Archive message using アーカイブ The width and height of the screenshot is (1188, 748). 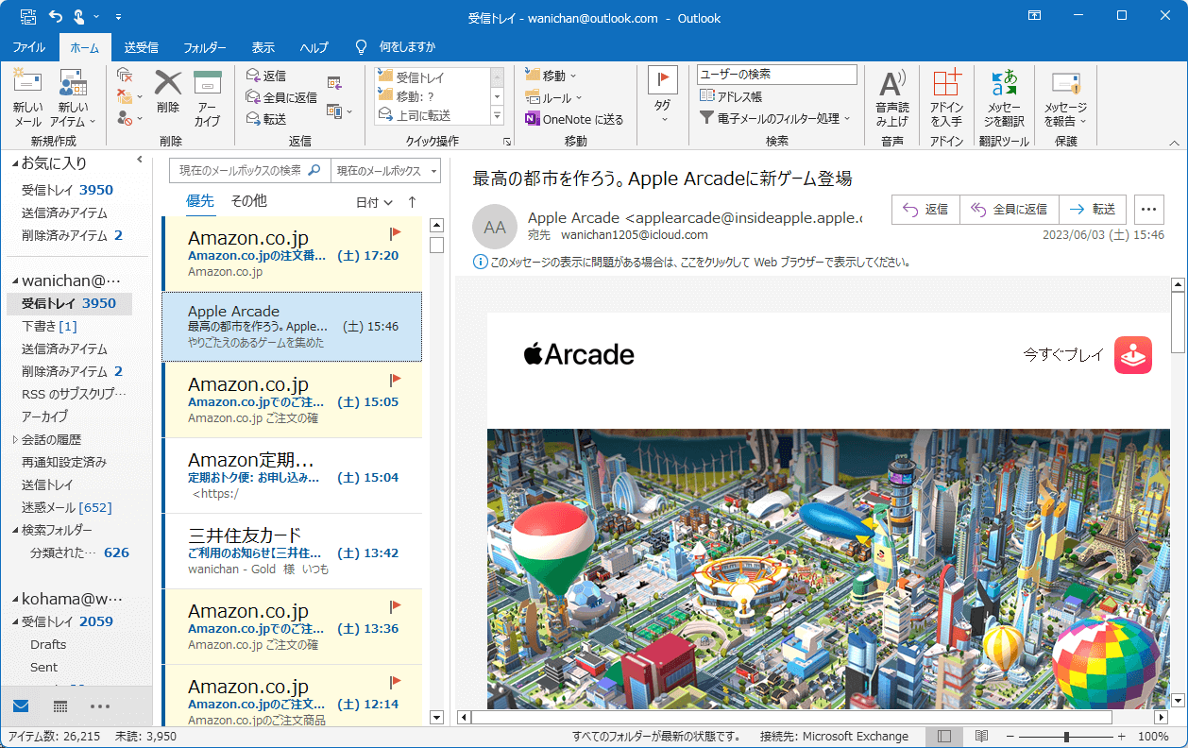pos(207,98)
